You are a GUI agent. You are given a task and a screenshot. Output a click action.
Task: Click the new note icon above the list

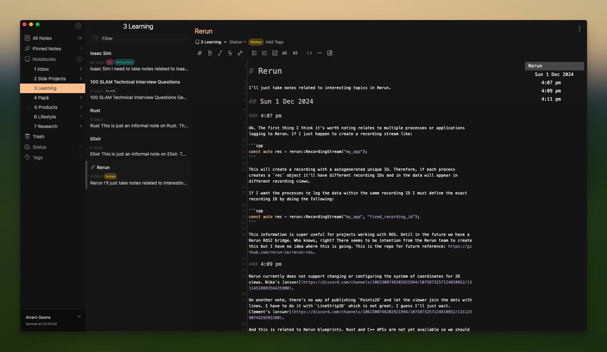point(184,26)
